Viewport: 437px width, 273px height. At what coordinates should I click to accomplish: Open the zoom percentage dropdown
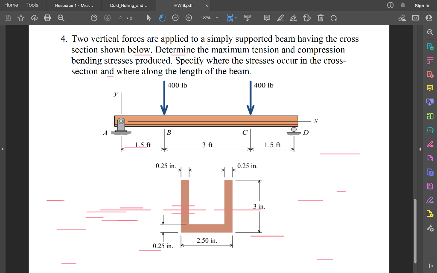point(217,18)
